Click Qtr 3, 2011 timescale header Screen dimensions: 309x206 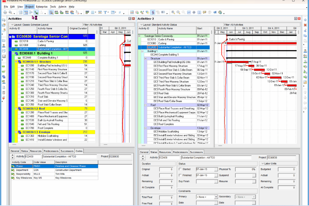click(248, 28)
